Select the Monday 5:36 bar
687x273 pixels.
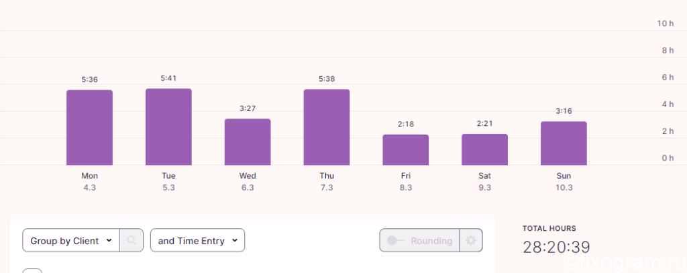[89, 128]
